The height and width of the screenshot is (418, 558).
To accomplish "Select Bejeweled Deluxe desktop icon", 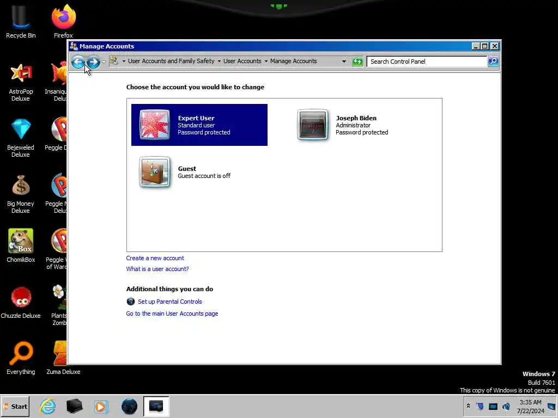I will click(x=21, y=138).
